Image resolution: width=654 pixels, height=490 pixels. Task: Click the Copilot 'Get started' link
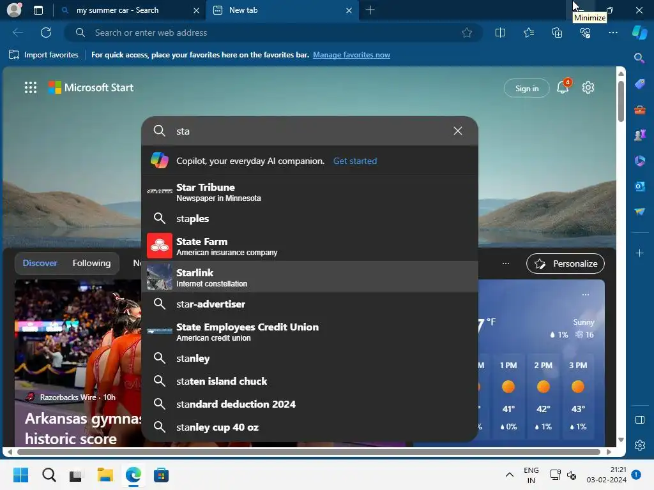[355, 161]
